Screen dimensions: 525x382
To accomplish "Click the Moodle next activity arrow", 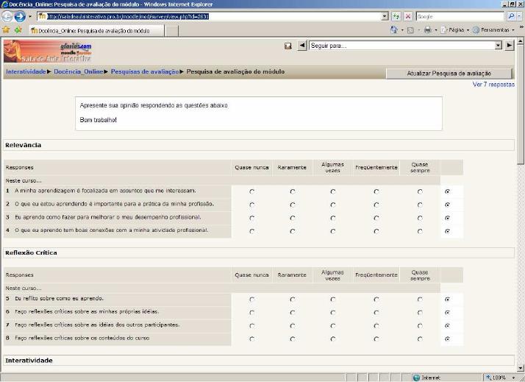I will (509, 46).
